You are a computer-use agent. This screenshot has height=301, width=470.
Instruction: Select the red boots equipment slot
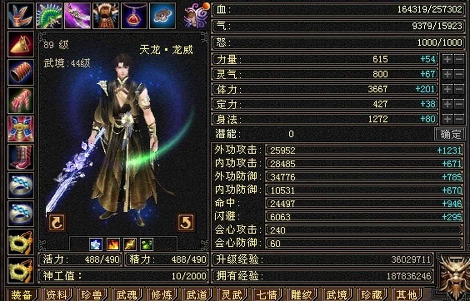[x=21, y=157]
